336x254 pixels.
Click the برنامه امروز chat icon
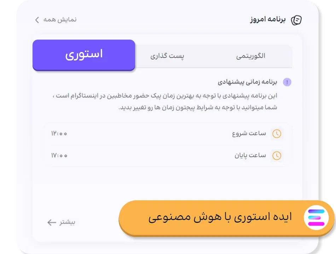pyautogui.click(x=296, y=20)
